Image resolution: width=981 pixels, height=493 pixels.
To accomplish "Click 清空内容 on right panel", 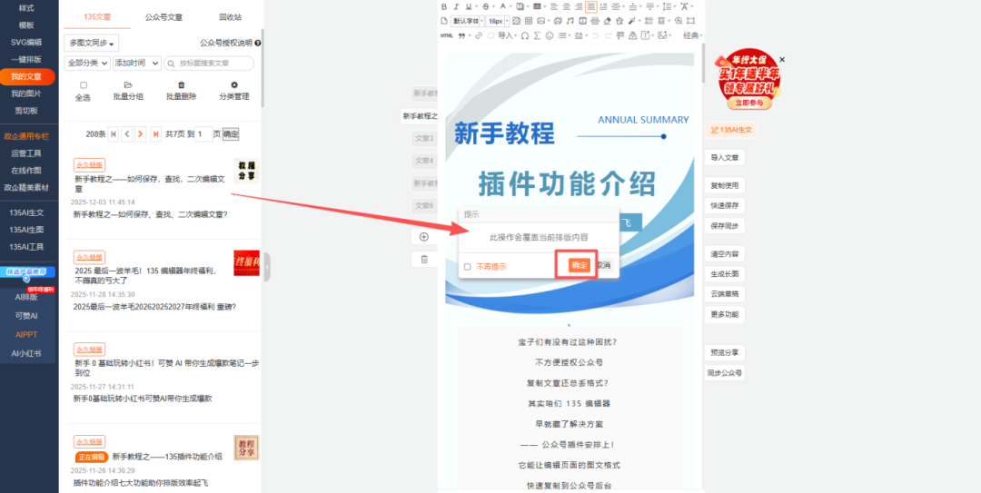I will click(725, 254).
